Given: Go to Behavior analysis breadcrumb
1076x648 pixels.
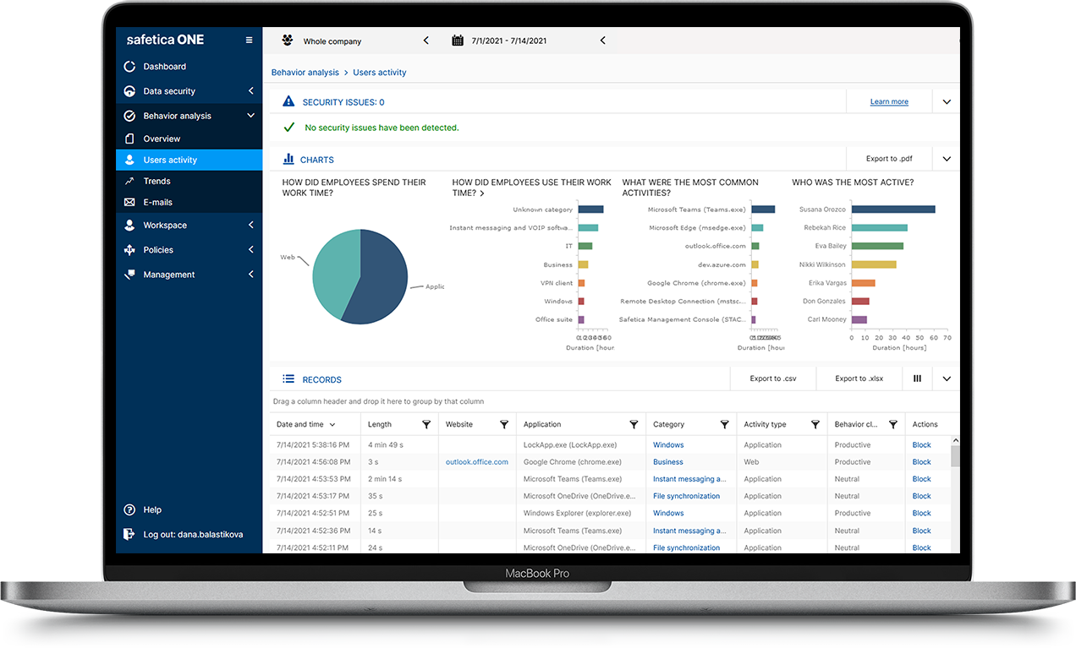Looking at the screenshot, I should click(x=305, y=73).
